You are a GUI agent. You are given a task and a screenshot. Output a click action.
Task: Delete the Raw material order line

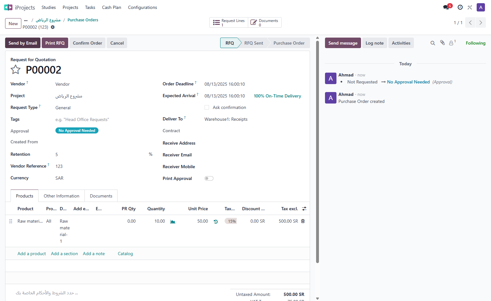303,221
